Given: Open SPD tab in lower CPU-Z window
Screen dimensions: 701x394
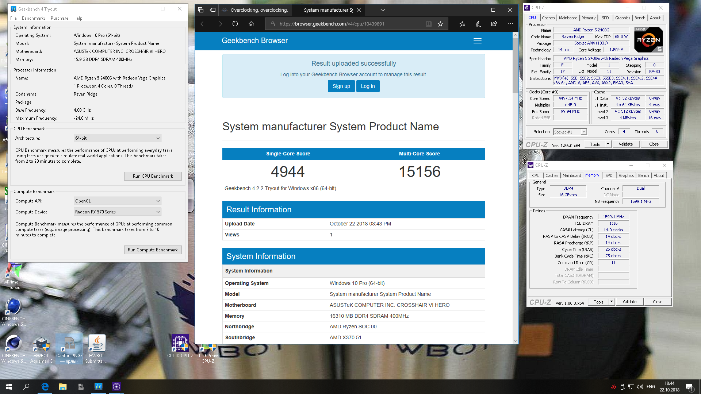Looking at the screenshot, I should point(609,175).
